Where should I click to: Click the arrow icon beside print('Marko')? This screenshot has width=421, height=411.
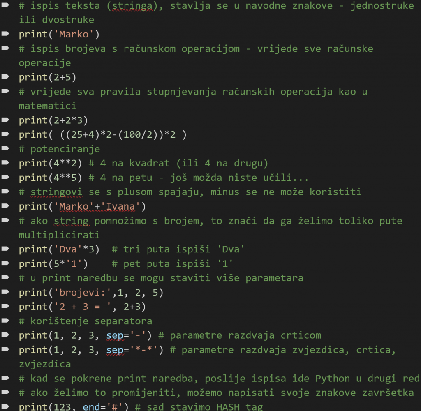(5, 33)
